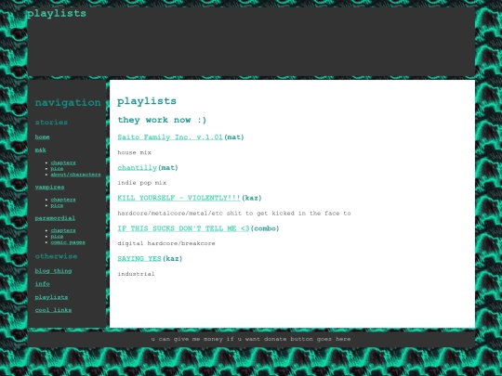
Task: Open chapters under paramordial
Action: [x=63, y=230]
